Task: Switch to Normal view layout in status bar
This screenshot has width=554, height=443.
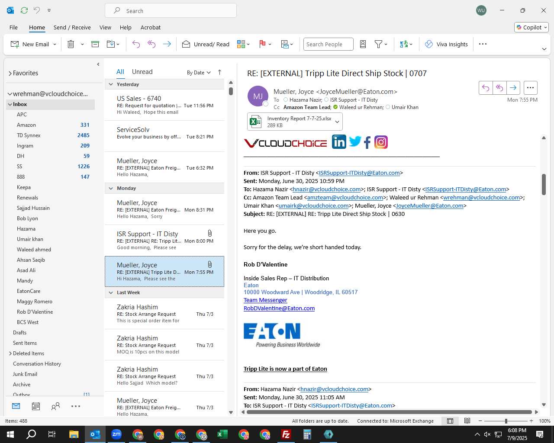Action: (x=450, y=421)
